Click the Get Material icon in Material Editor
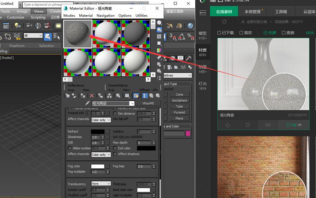The width and height of the screenshot is (316, 198). [68, 96]
